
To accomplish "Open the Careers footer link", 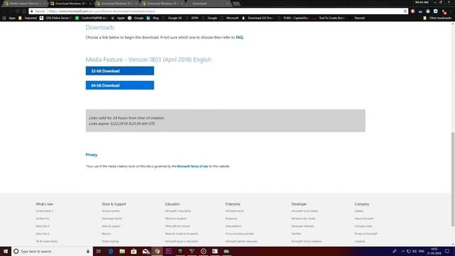I will pyautogui.click(x=358, y=211).
